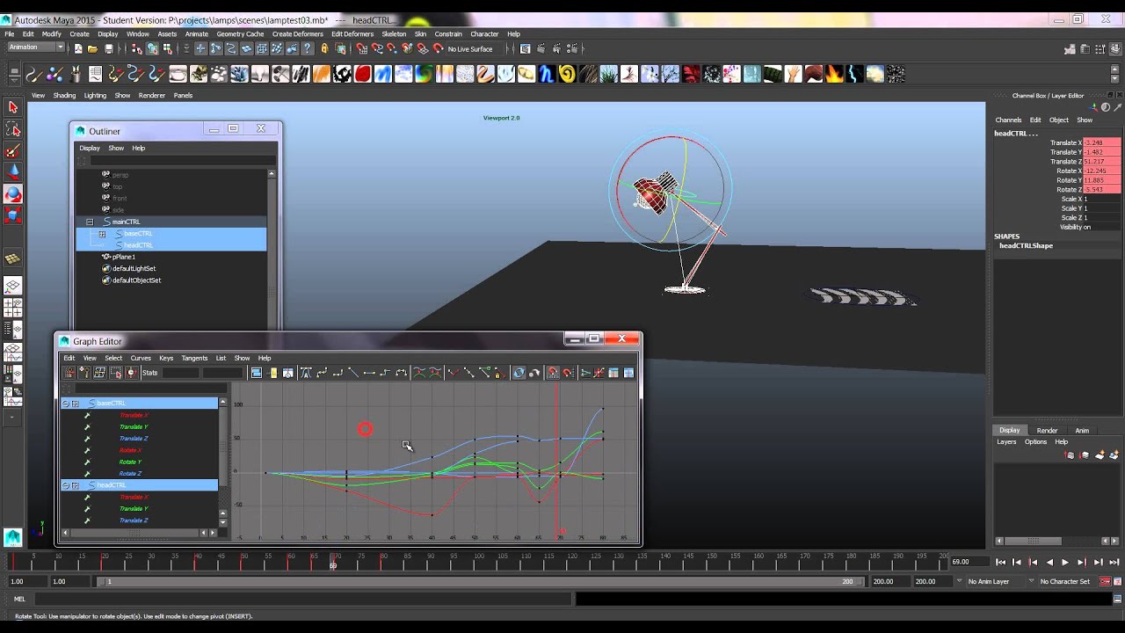
Task: Toggle select by hierarchy mode icon
Action: click(137, 49)
